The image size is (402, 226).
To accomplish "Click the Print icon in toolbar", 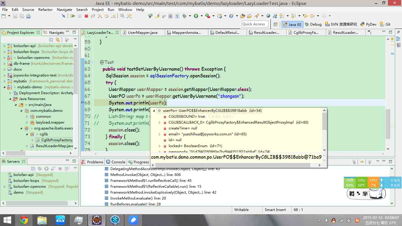I will [29, 16].
